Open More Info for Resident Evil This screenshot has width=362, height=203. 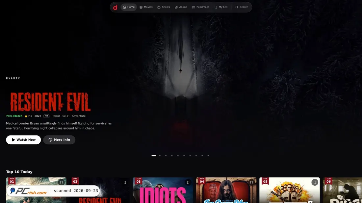pos(59,140)
